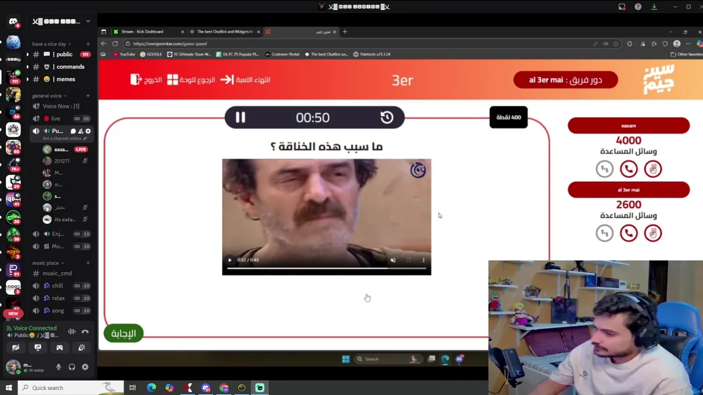This screenshot has width=703, height=395.
Task: Share your screen in Discord
Action: click(x=37, y=348)
